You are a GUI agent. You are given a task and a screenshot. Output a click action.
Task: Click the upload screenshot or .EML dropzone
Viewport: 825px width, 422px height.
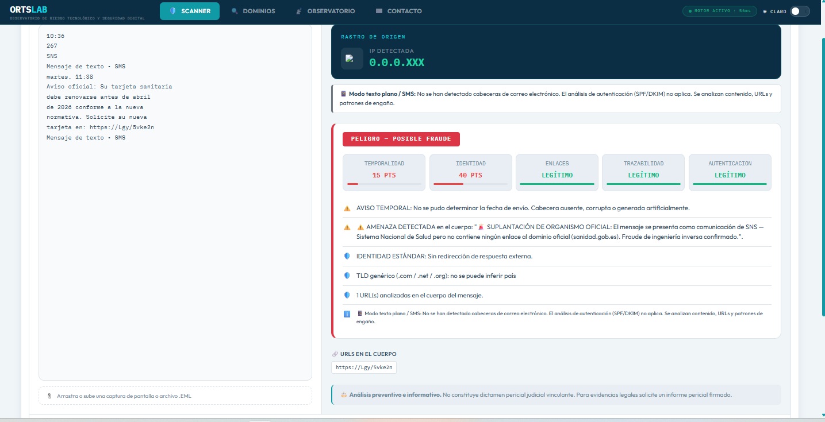click(x=175, y=396)
